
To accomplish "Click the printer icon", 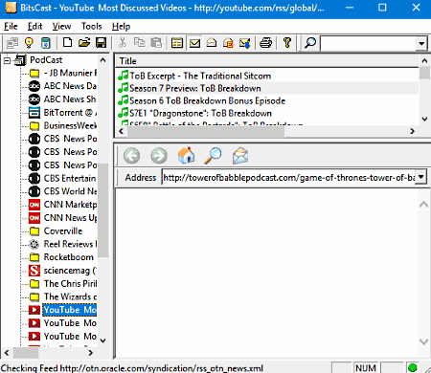I will point(265,43).
